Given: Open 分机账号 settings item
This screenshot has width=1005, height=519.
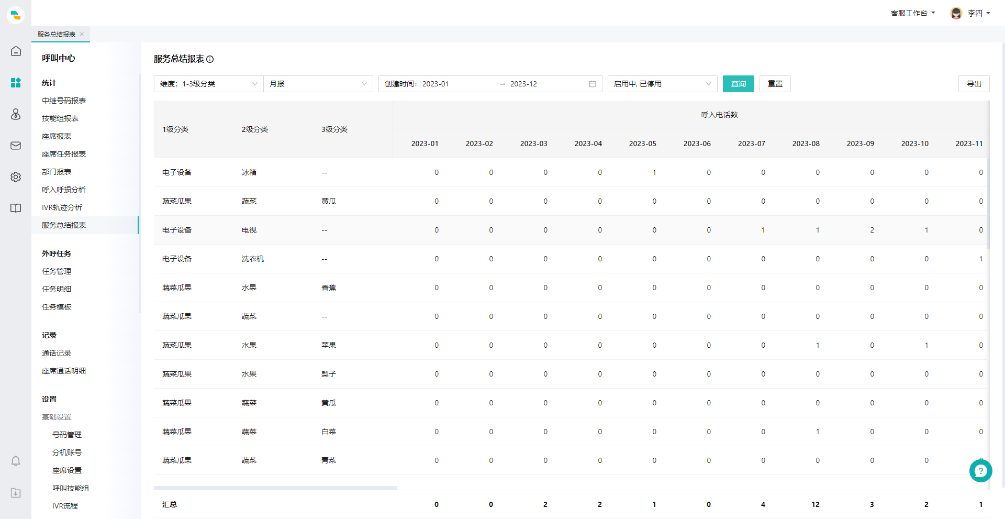Looking at the screenshot, I should 67,452.
